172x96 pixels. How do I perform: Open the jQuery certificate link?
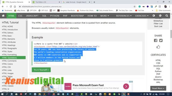(158, 77)
